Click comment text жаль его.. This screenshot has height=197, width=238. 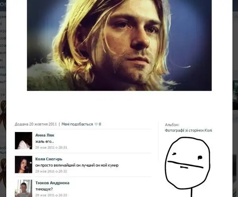tap(45, 141)
